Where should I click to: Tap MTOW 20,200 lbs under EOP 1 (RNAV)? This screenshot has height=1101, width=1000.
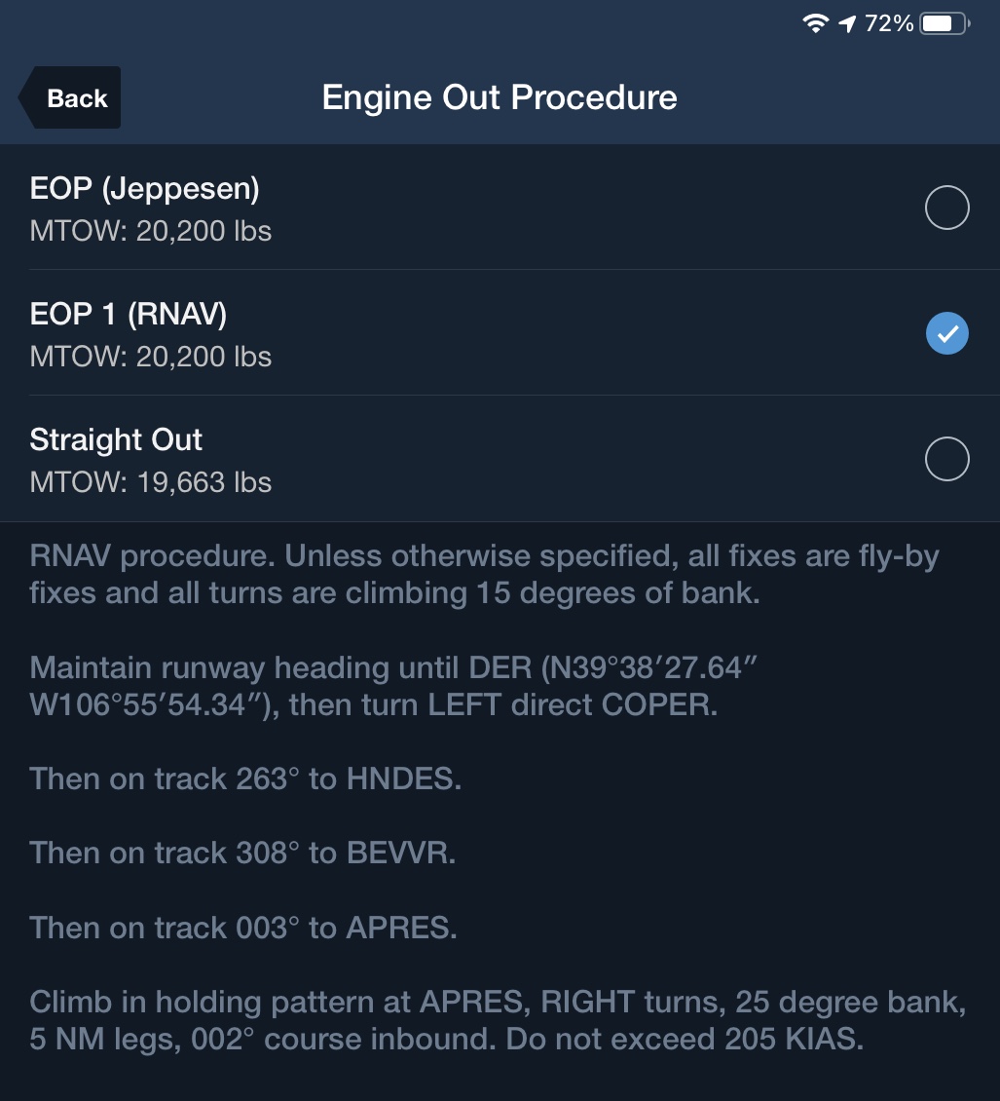150,357
